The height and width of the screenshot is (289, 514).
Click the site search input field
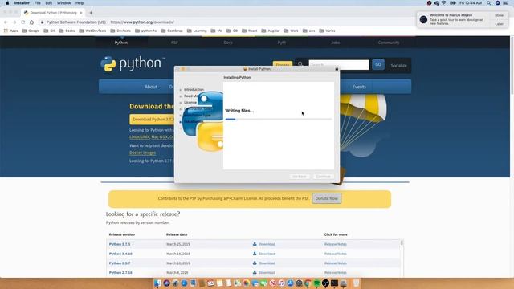coord(339,65)
